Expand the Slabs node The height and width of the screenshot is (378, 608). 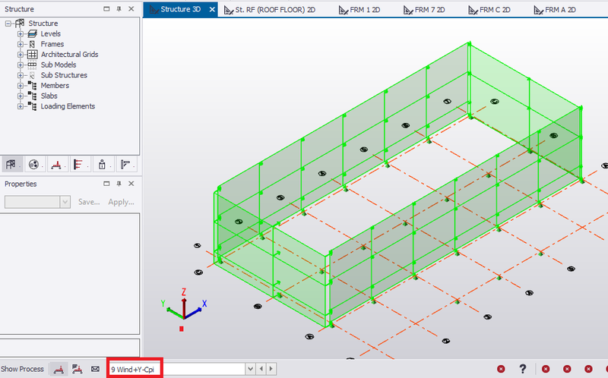click(21, 96)
